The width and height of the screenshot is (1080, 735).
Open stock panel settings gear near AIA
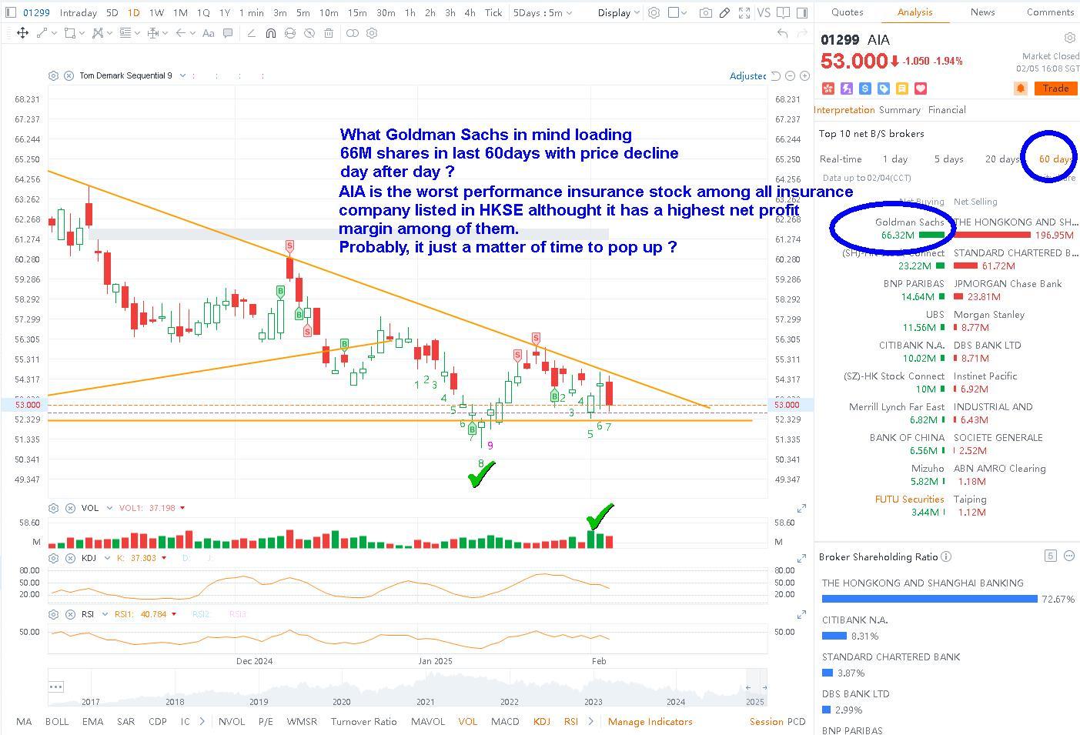point(1069,38)
